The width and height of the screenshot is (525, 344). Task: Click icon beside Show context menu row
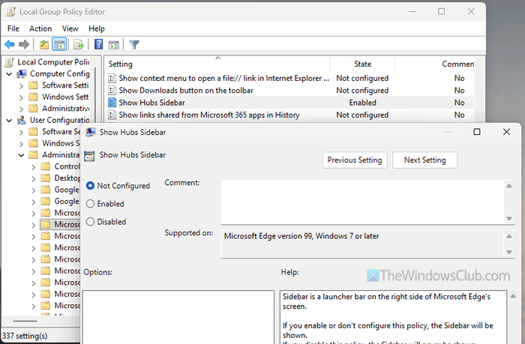point(112,78)
